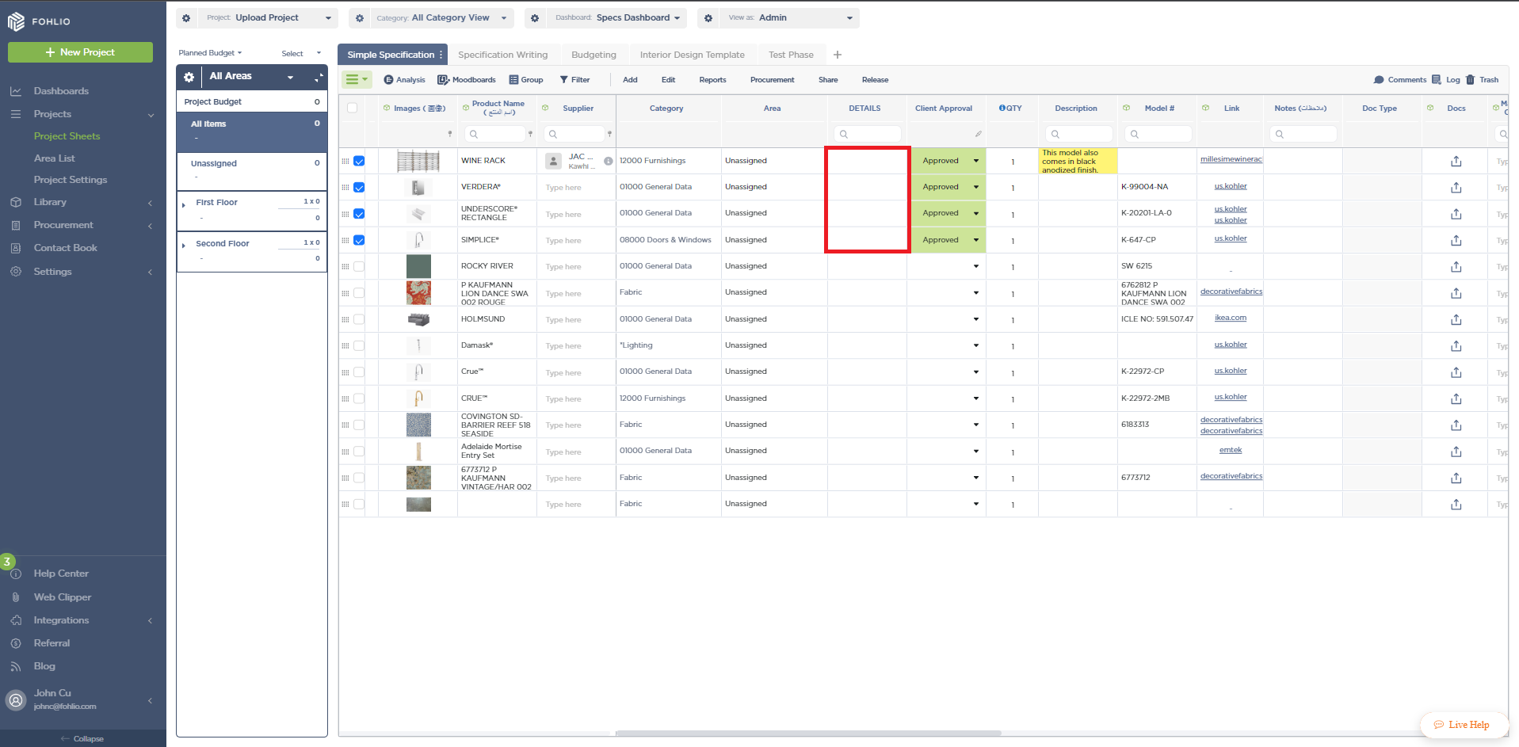Check the ROCKY RIVER row checkbox
The image size is (1519, 747).
359,267
